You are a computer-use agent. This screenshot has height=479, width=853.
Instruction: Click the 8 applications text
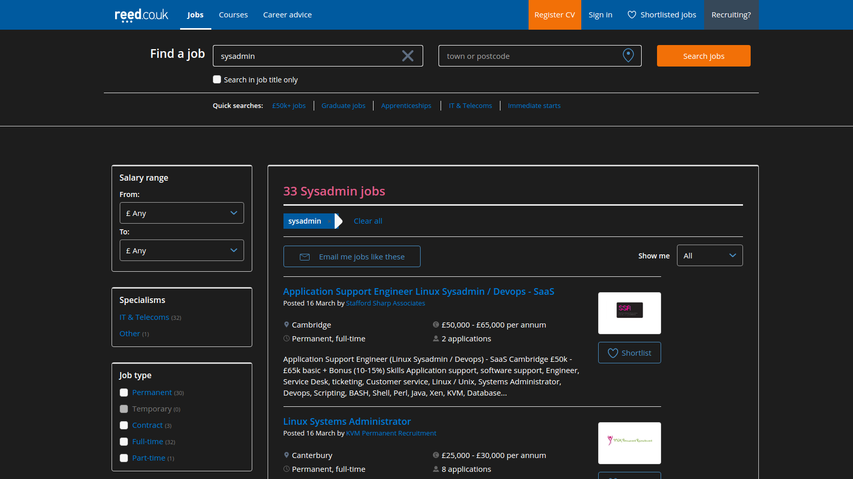point(466,469)
